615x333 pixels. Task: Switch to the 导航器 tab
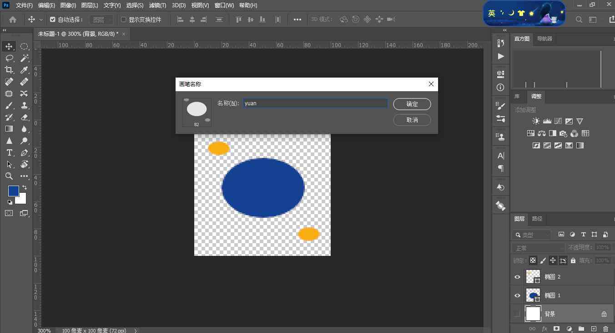[x=544, y=39]
